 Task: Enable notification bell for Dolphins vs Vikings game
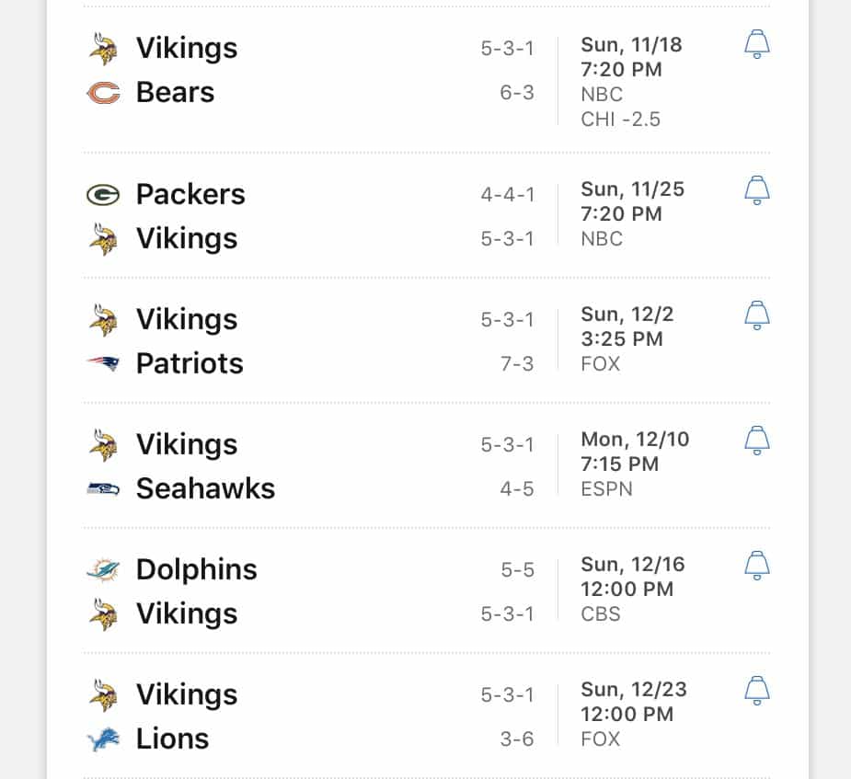click(756, 566)
